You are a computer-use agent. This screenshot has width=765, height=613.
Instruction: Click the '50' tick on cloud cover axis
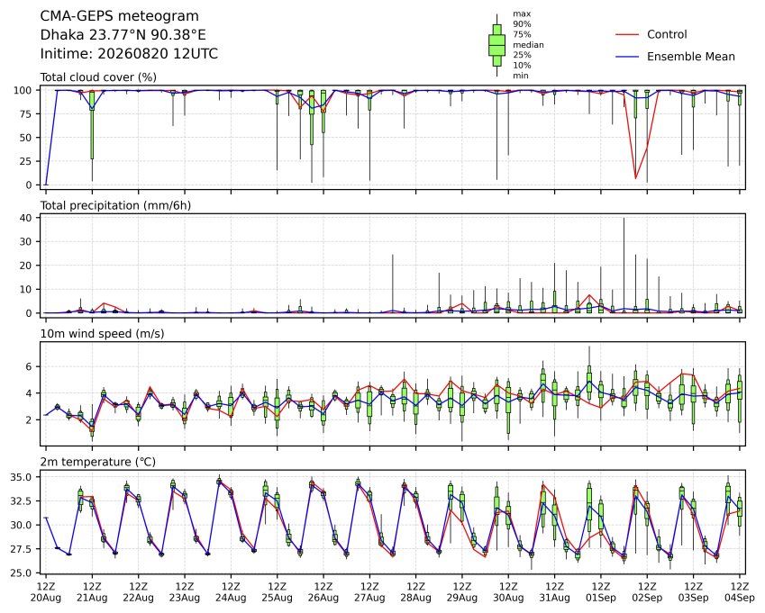pos(26,138)
